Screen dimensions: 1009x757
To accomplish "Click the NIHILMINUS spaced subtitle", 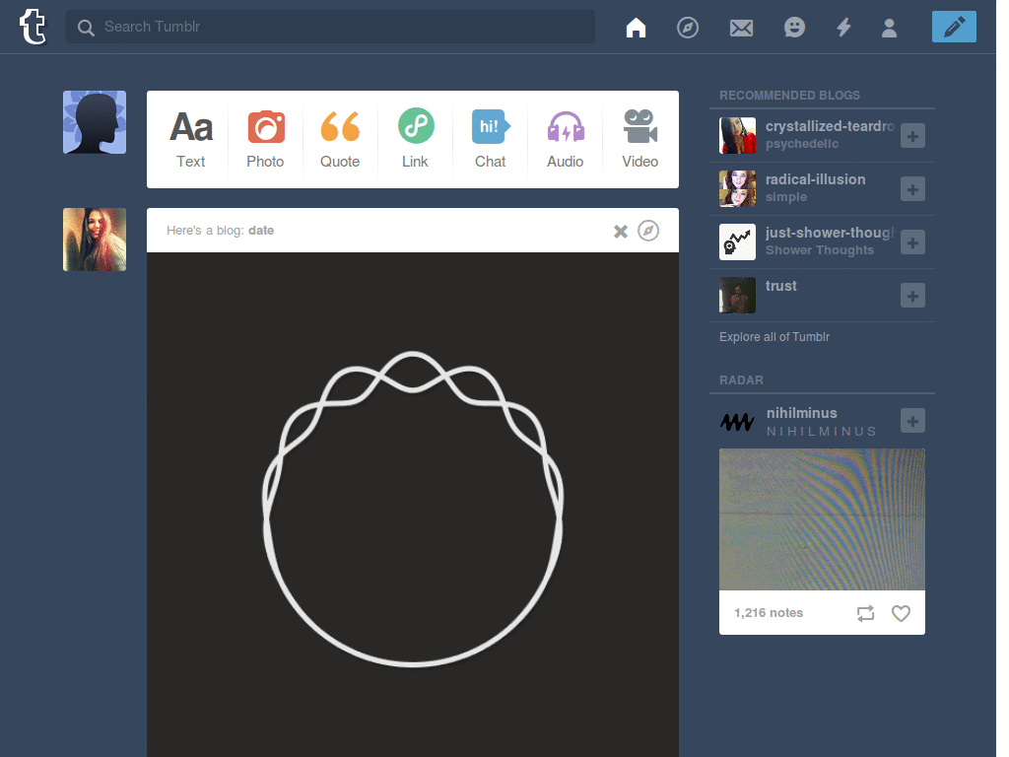I will (821, 432).
